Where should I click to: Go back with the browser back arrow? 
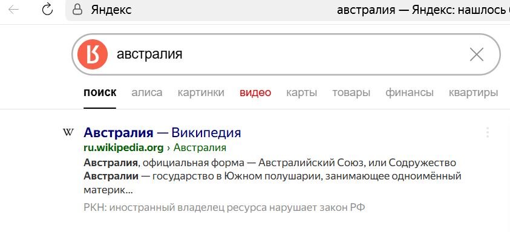click(x=14, y=10)
